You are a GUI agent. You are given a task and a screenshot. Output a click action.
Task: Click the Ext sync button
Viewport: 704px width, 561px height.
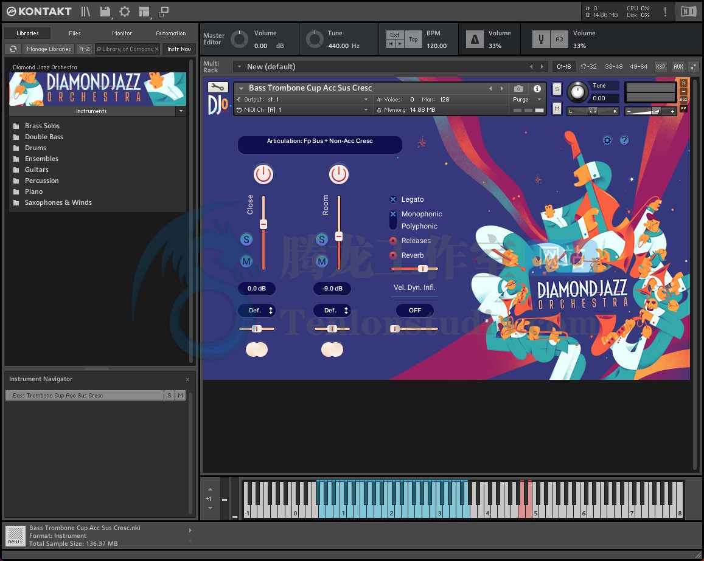395,35
